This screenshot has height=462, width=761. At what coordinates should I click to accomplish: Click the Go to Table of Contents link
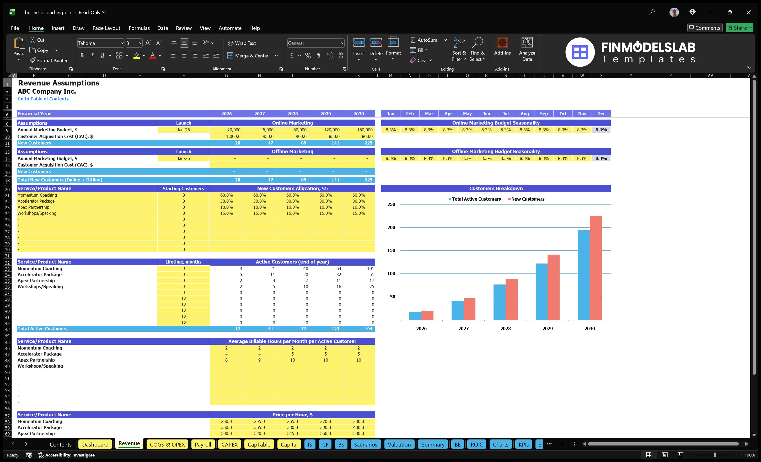pos(43,99)
